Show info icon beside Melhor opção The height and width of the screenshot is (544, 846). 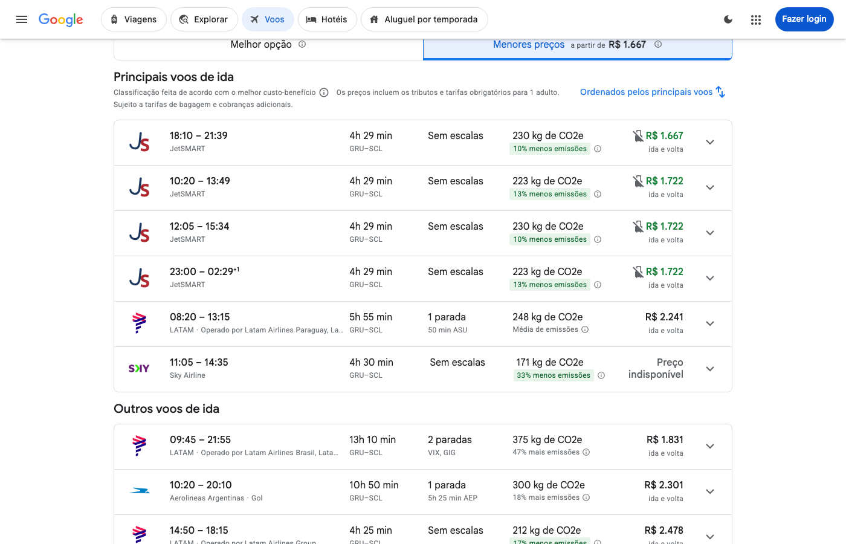[302, 44]
